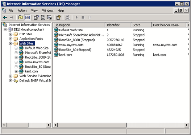Screen dimensions: 191x135
Task: Select www.mycms.com in the sites list
Action: (71, 45)
